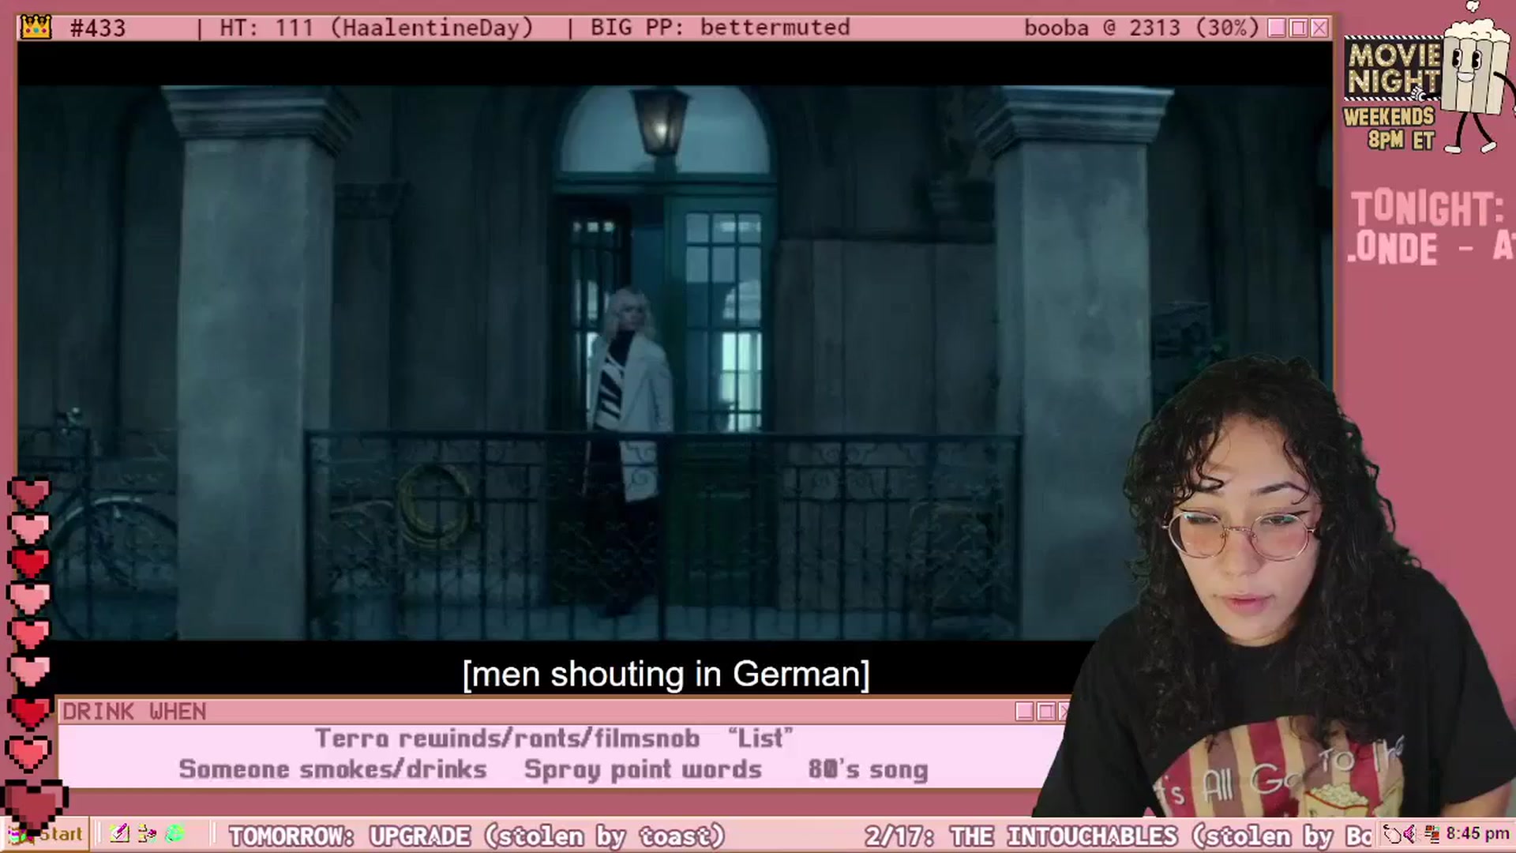Click the 'BIG PP: bettermuted' title text

point(720,28)
